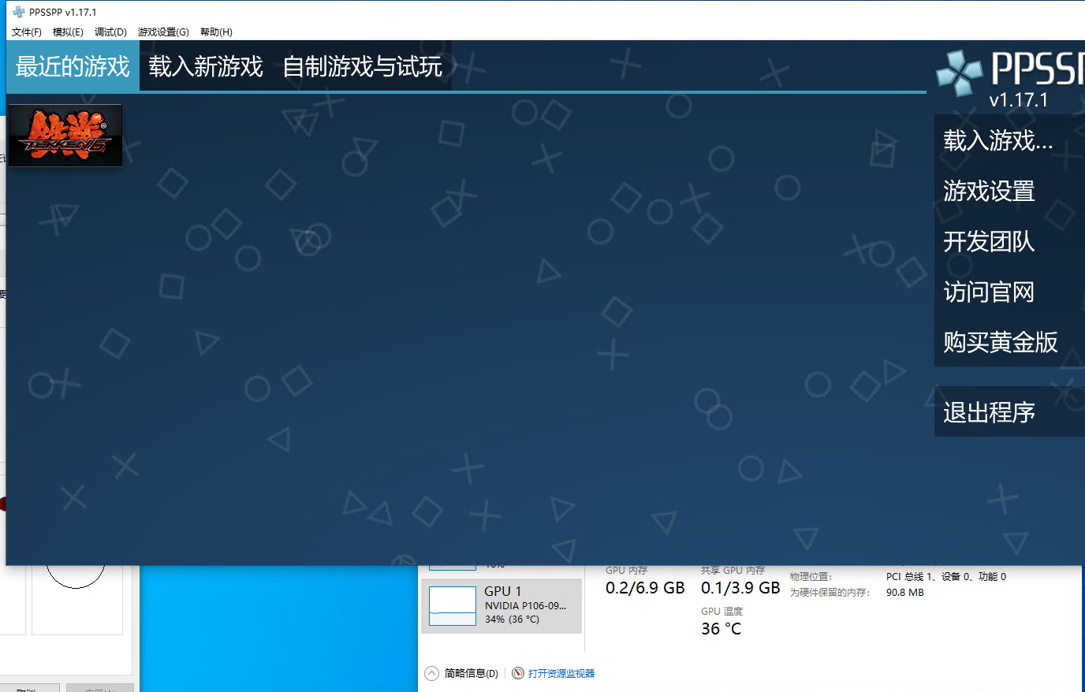This screenshot has height=692, width=1085.
Task: Open the 模拟(E) menu
Action: (68, 32)
